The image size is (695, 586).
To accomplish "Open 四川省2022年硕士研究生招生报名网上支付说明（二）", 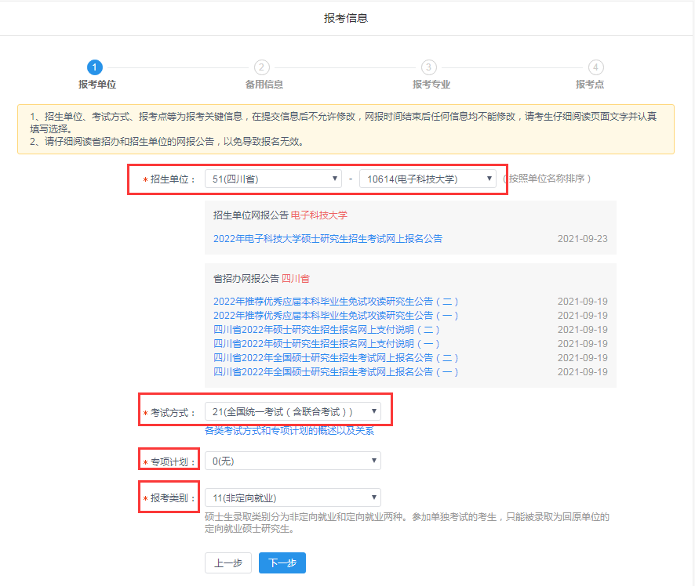I will pyautogui.click(x=326, y=330).
